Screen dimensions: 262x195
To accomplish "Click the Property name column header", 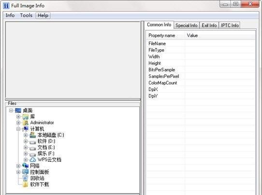I will [x=166, y=36].
